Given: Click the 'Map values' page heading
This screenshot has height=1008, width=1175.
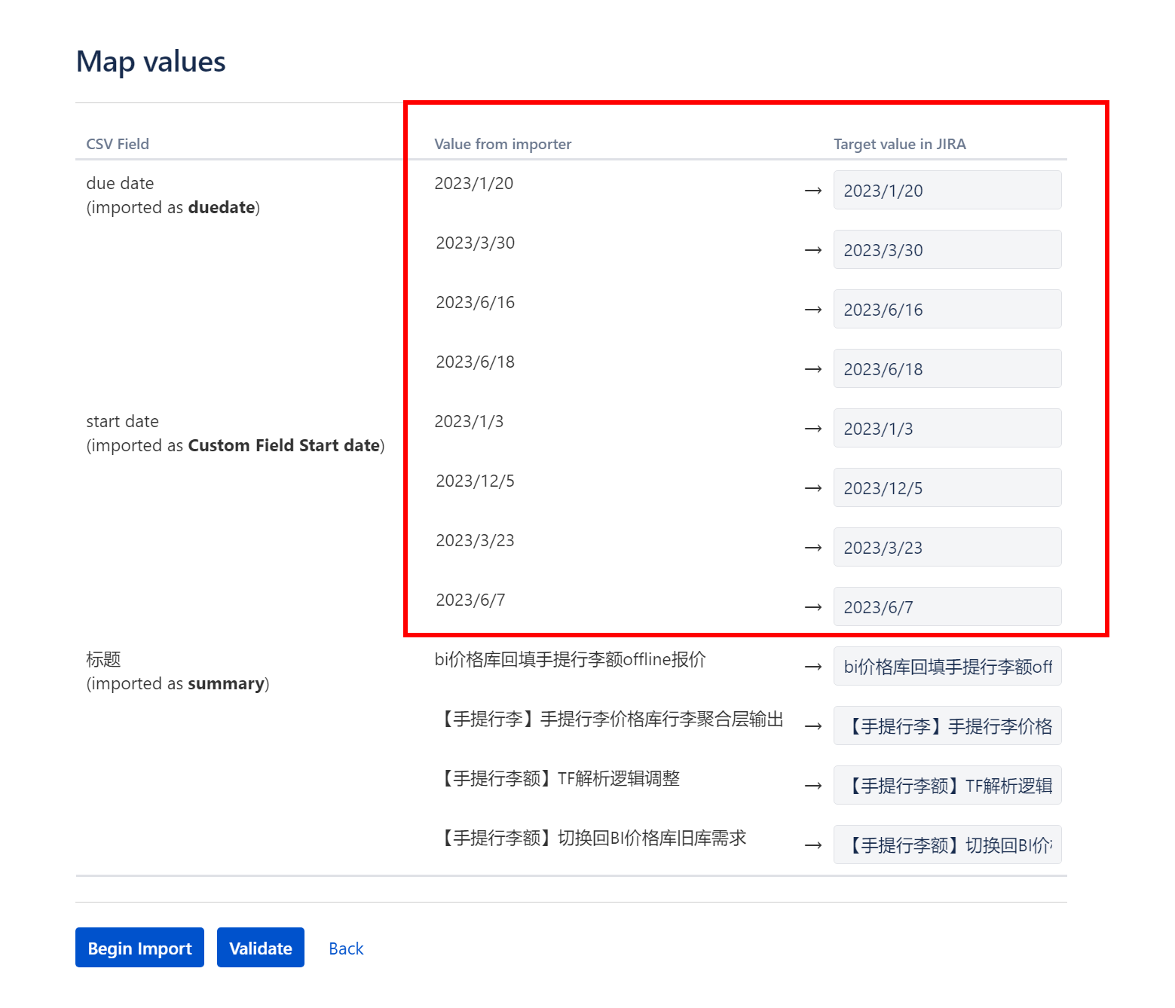Looking at the screenshot, I should pos(151,62).
